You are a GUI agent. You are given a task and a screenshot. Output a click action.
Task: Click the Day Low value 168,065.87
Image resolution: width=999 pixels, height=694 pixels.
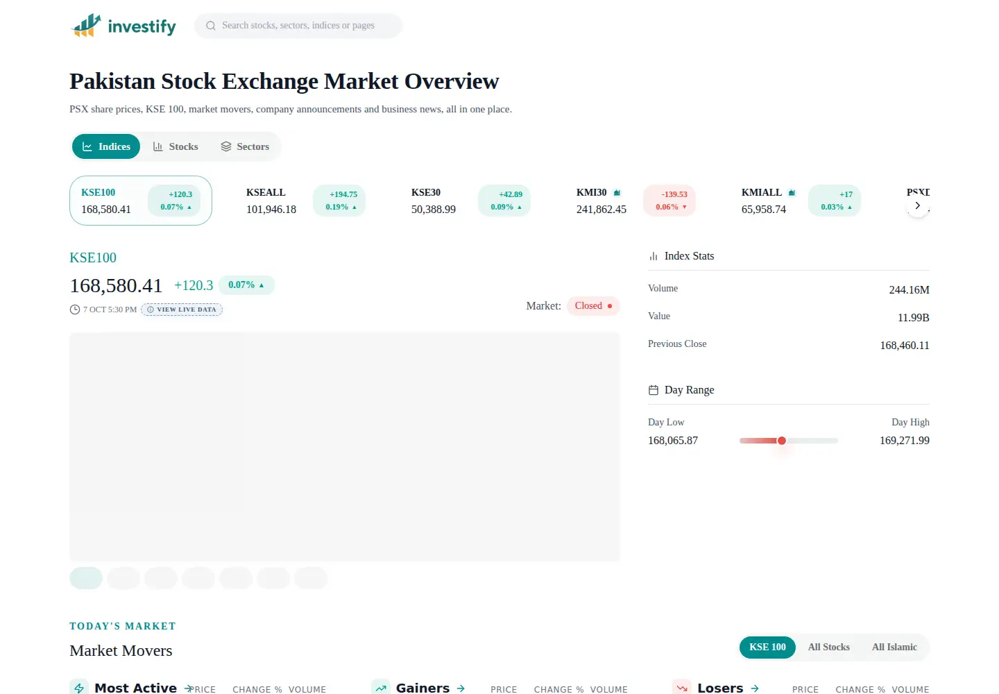(673, 441)
